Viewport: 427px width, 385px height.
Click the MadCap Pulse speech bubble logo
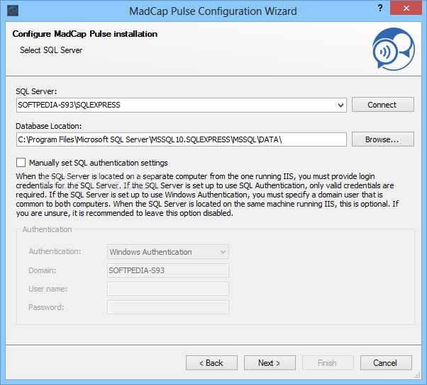pyautogui.click(x=394, y=49)
